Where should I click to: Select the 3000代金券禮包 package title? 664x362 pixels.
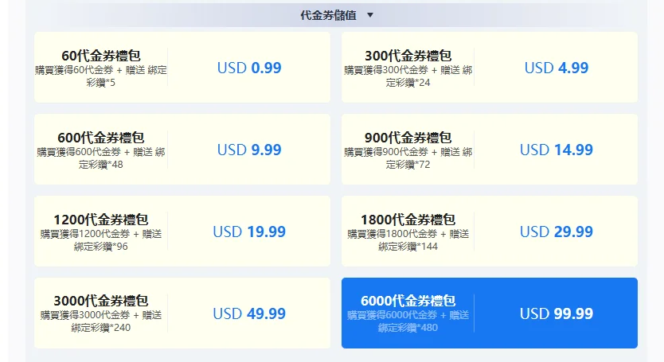(101, 302)
